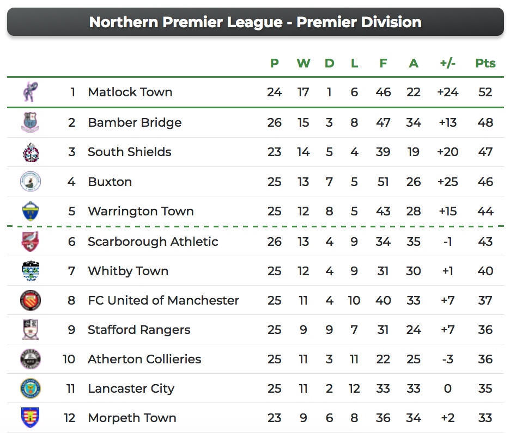
Task: Click the Whitby Town club crest
Action: click(x=31, y=271)
